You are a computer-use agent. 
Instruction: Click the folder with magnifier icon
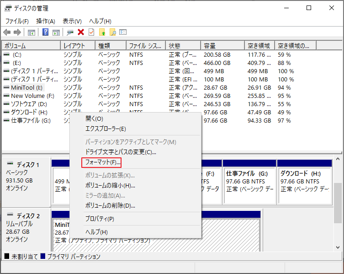click(112, 32)
